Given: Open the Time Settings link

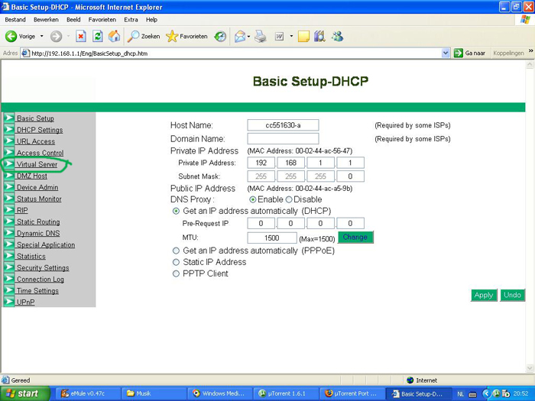Looking at the screenshot, I should [x=37, y=290].
